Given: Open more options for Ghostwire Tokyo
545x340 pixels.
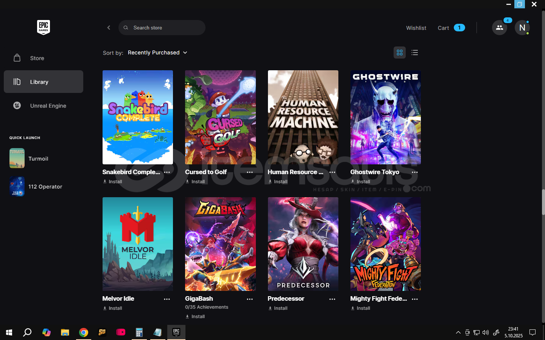Looking at the screenshot, I should coord(415,172).
